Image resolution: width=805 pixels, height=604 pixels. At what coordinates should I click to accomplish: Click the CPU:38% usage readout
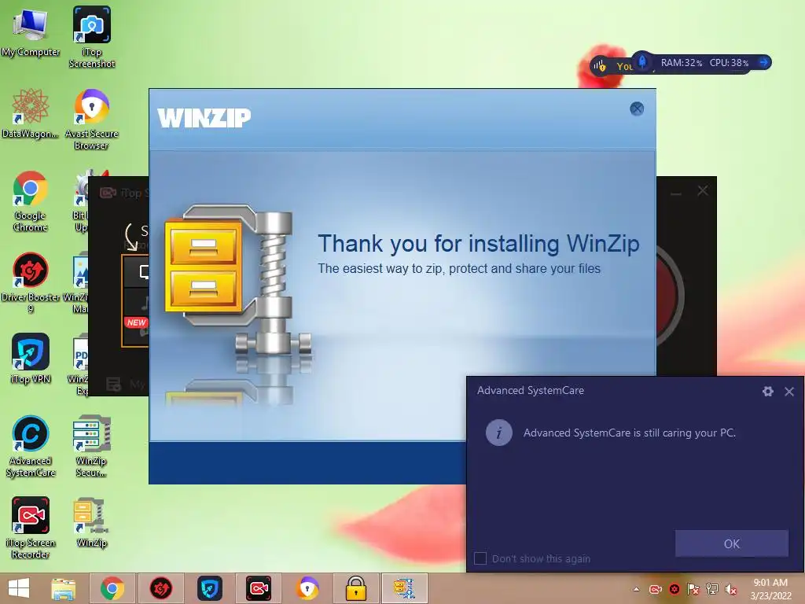point(729,63)
